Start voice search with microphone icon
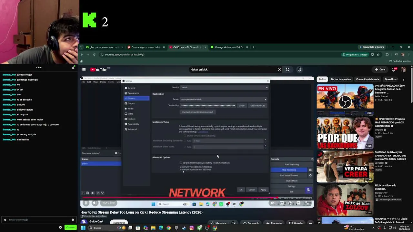This screenshot has width=413, height=232. (299, 70)
